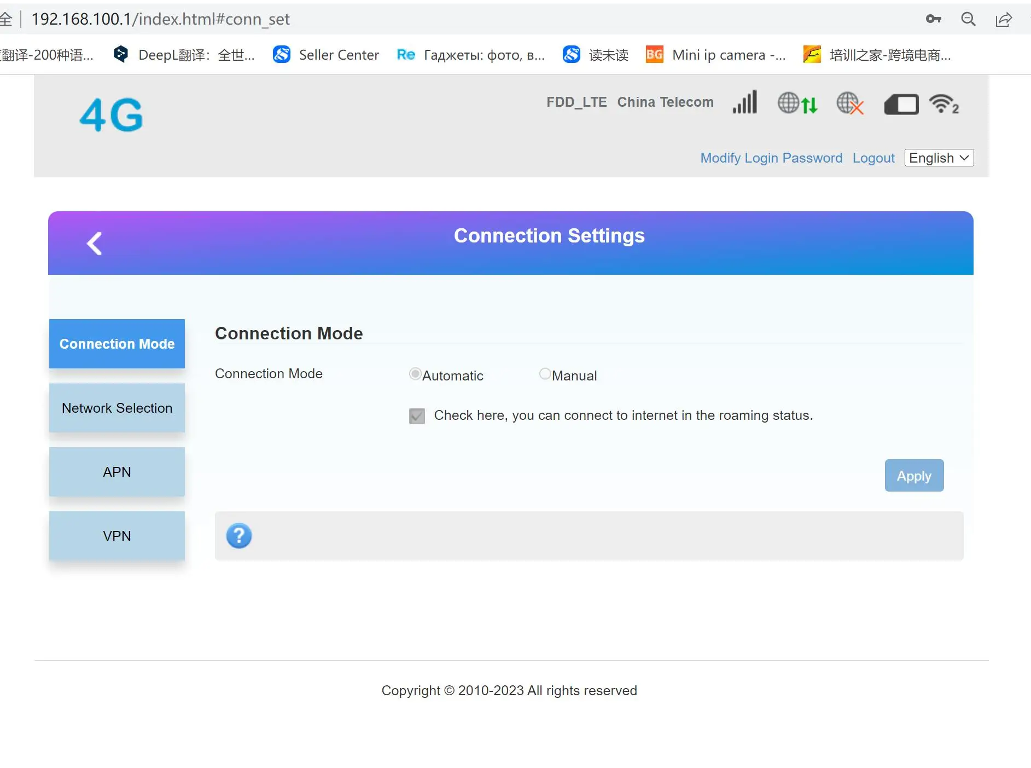Viewport: 1031px width, 768px height.
Task: Switch to the Connection Mode tab
Action: [117, 344]
